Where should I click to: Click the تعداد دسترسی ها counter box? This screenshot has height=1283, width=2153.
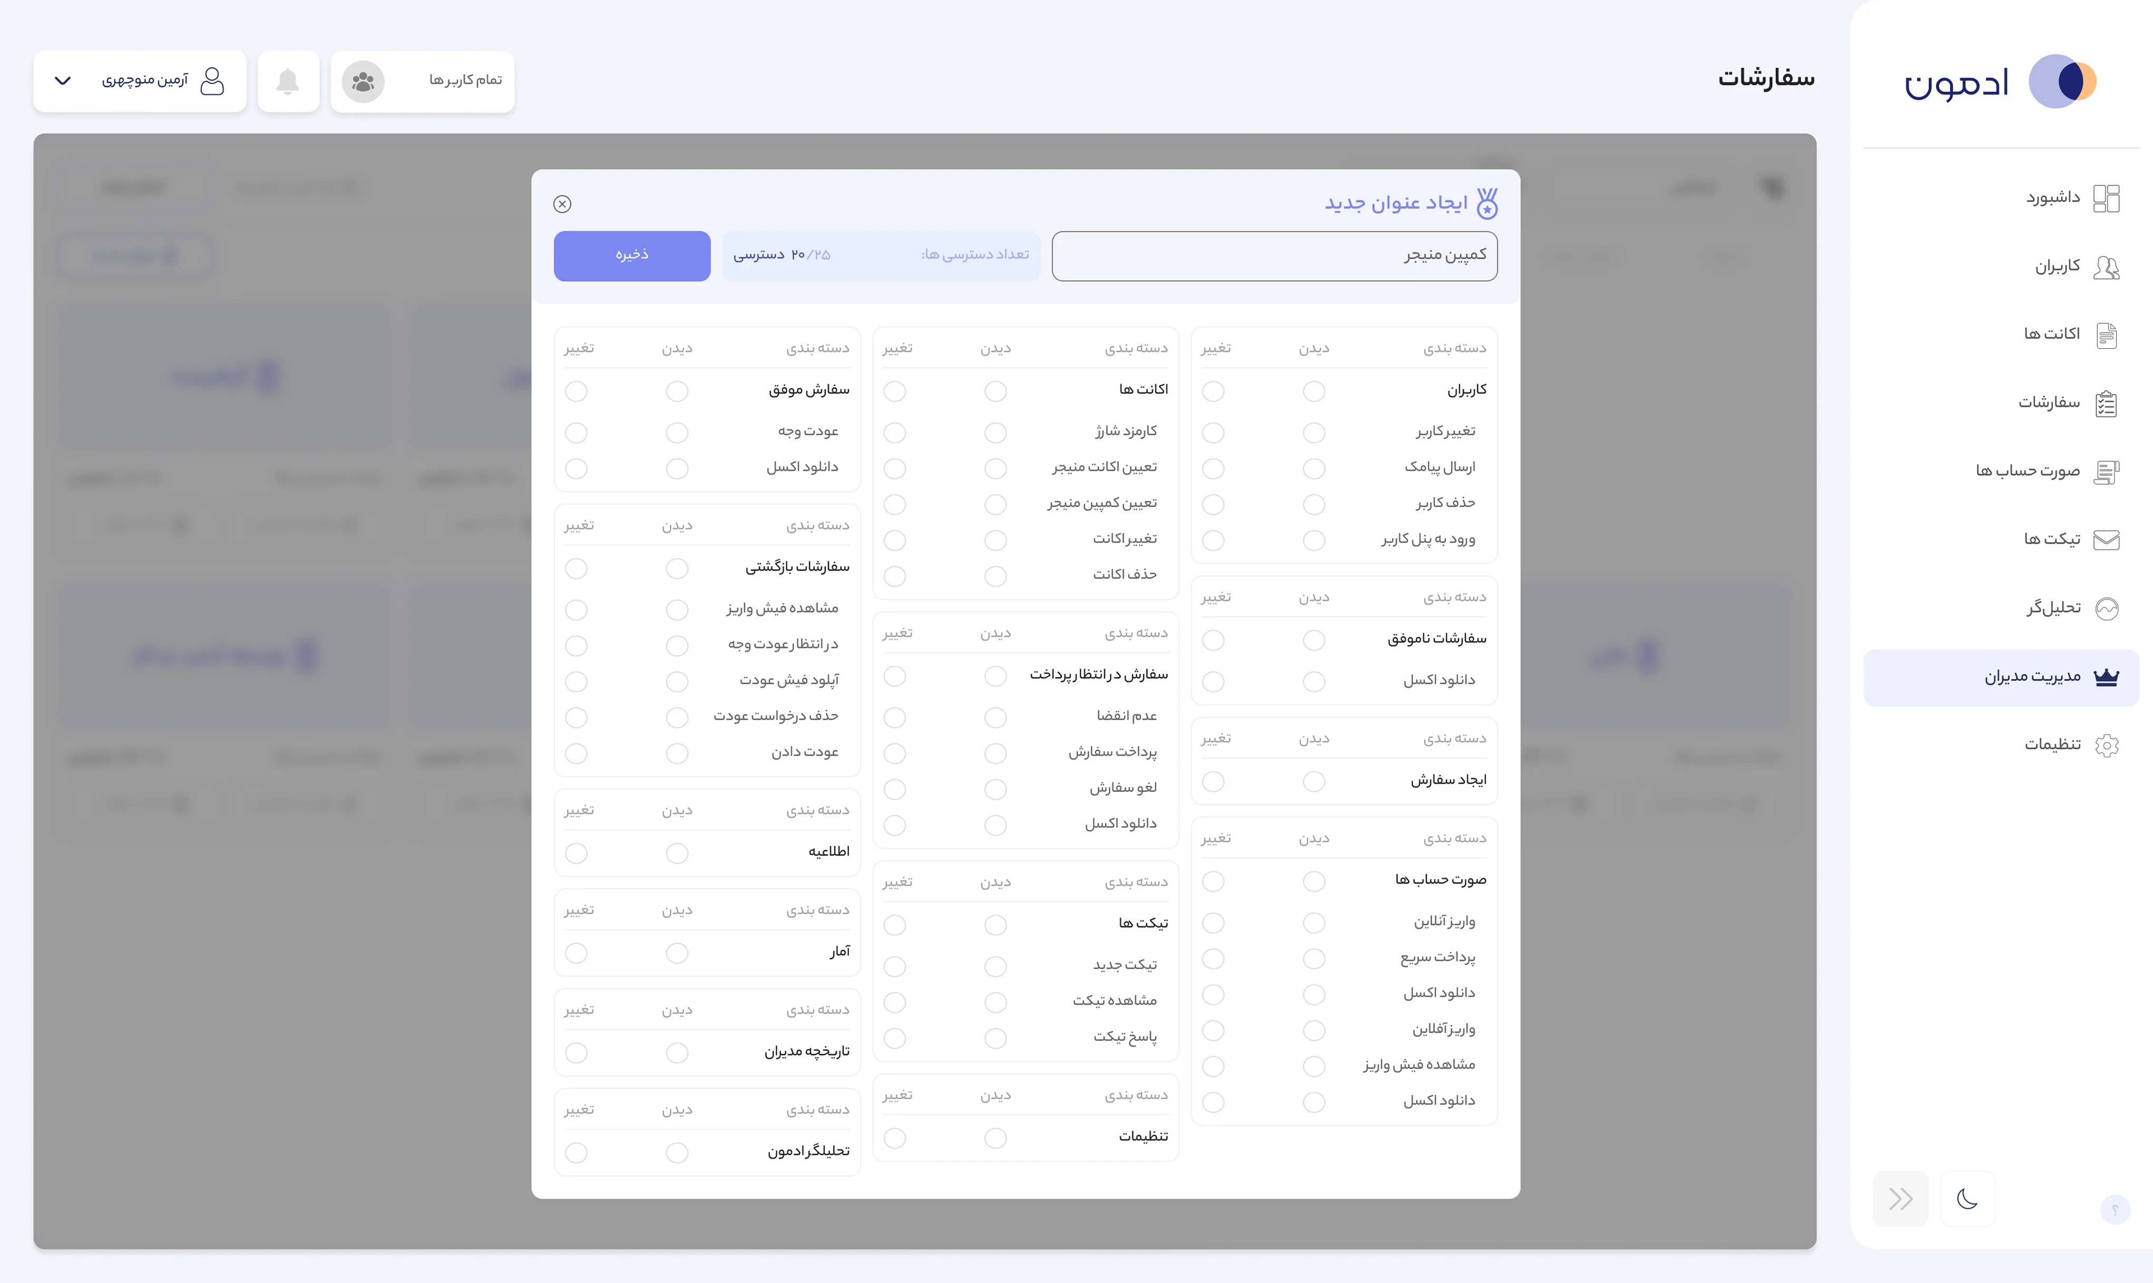[x=881, y=256]
